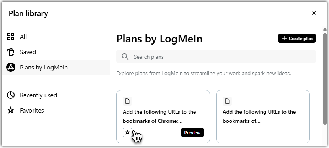This screenshot has width=329, height=148.
Task: Click the Saved stacked-pages icon
Action: click(x=11, y=52)
